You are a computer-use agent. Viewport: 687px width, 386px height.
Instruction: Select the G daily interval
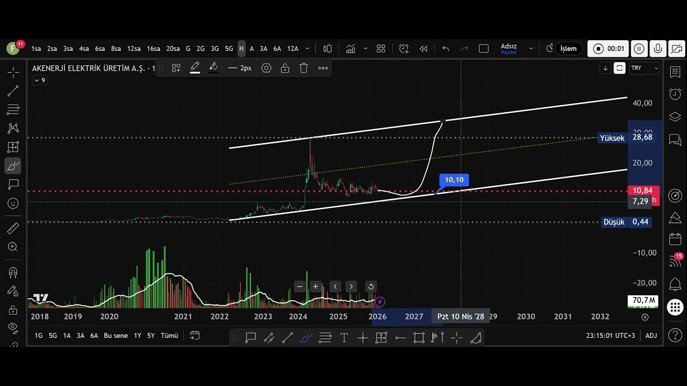click(x=188, y=49)
